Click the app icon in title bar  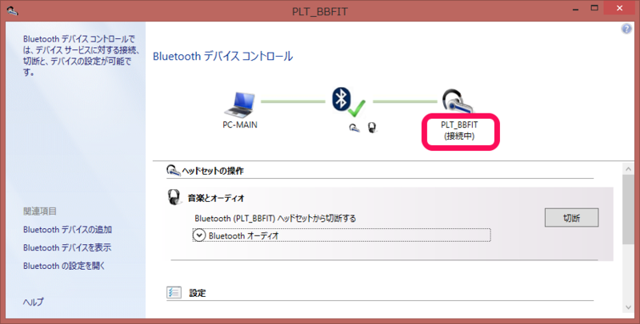(x=12, y=10)
